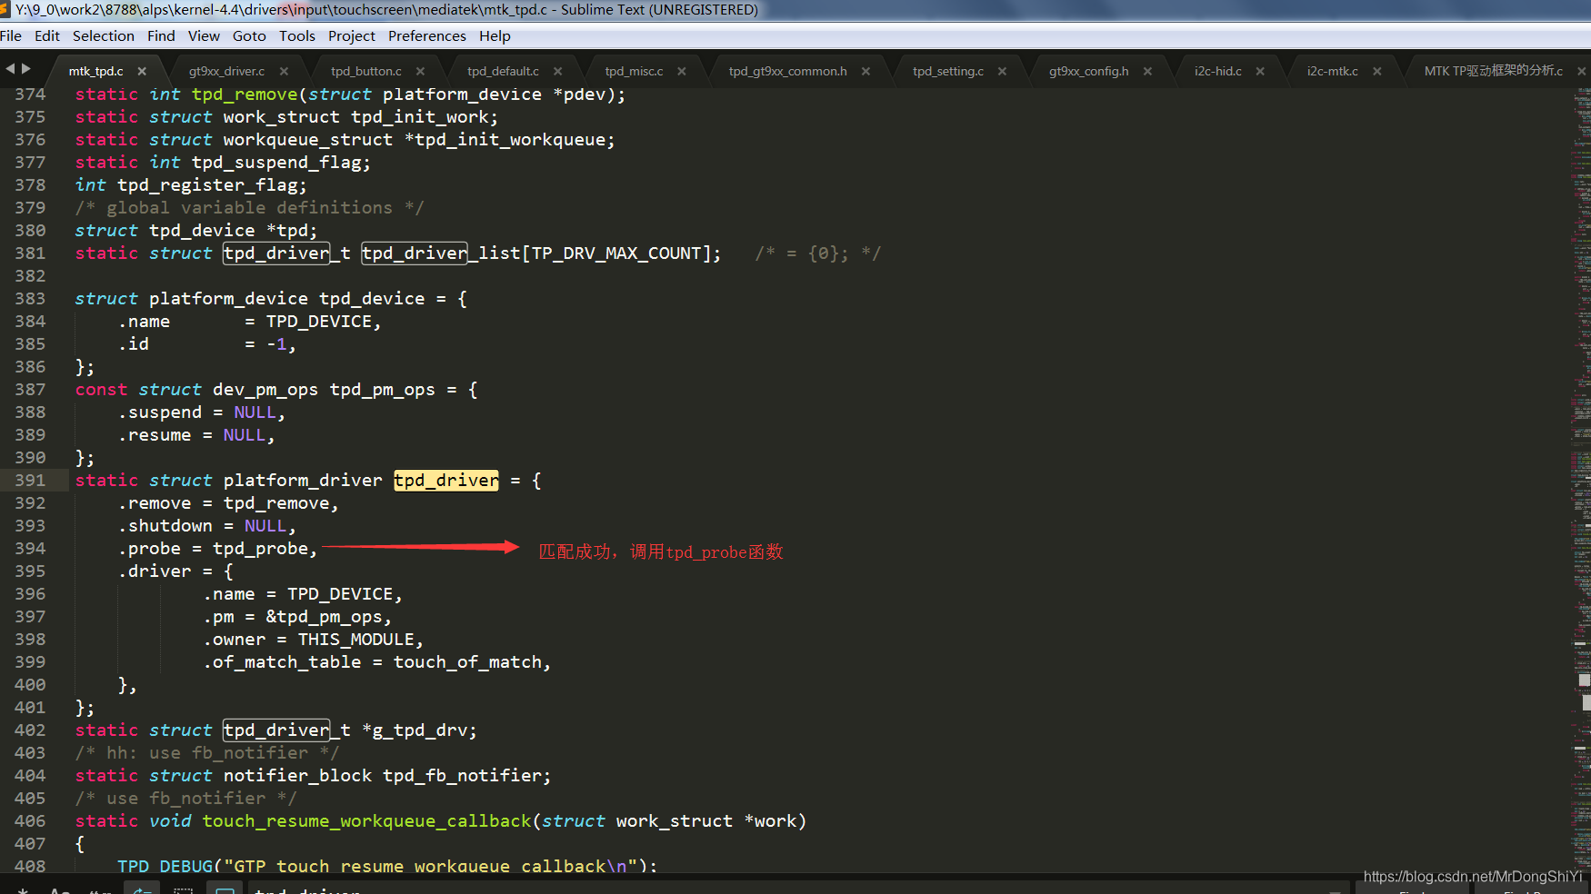Click .shutdown = NULL line
Viewport: 1591px width, 894px height.
click(x=207, y=526)
